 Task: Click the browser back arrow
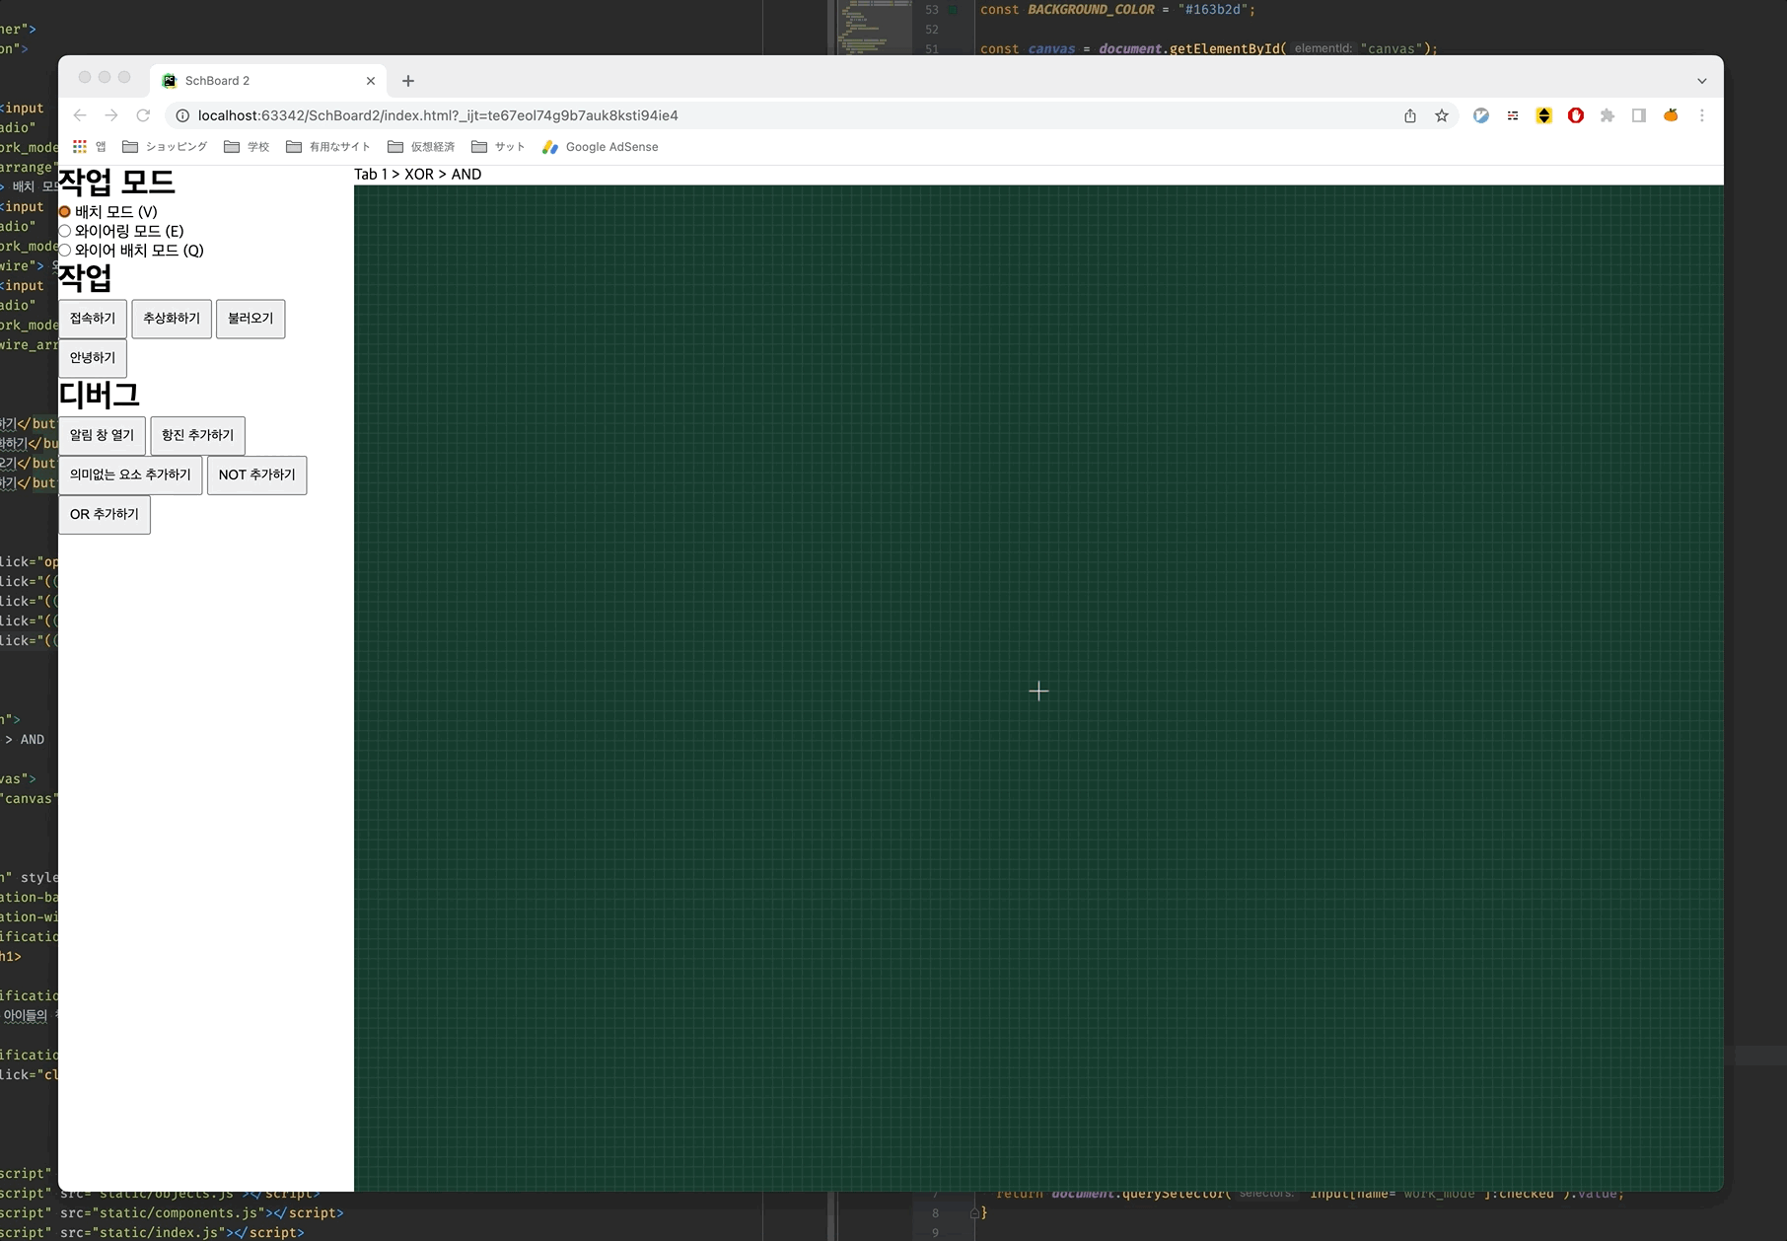pos(80,115)
